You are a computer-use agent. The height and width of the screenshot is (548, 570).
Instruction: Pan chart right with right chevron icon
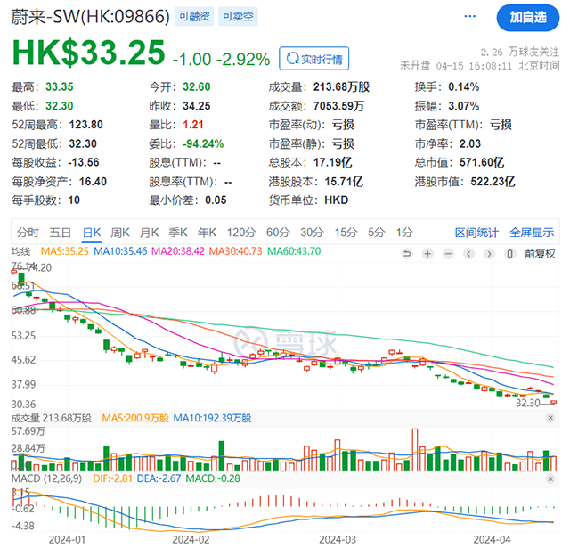[x=489, y=253]
